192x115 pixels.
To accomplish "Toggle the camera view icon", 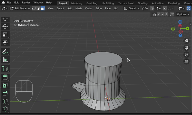I will coord(186,55).
